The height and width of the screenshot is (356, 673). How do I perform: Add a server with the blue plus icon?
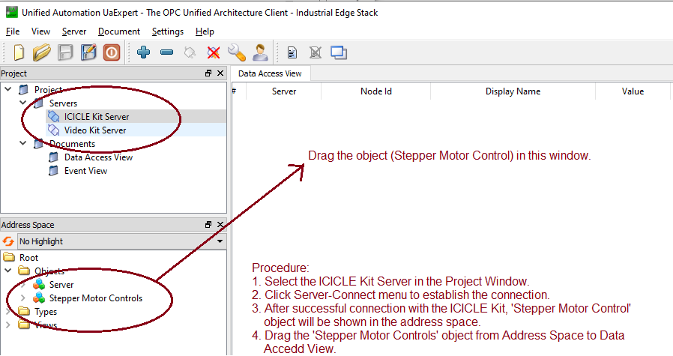tap(144, 52)
